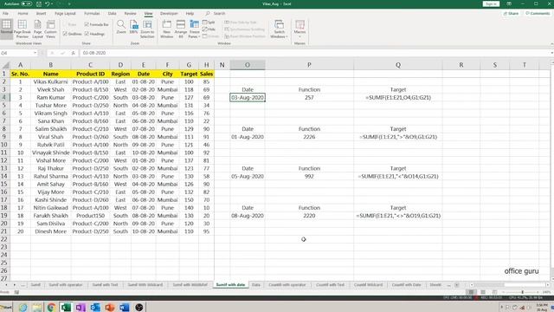Click next sheet tab arrow
Screen dimensions: 554x312
pyautogui.click(x=15, y=285)
